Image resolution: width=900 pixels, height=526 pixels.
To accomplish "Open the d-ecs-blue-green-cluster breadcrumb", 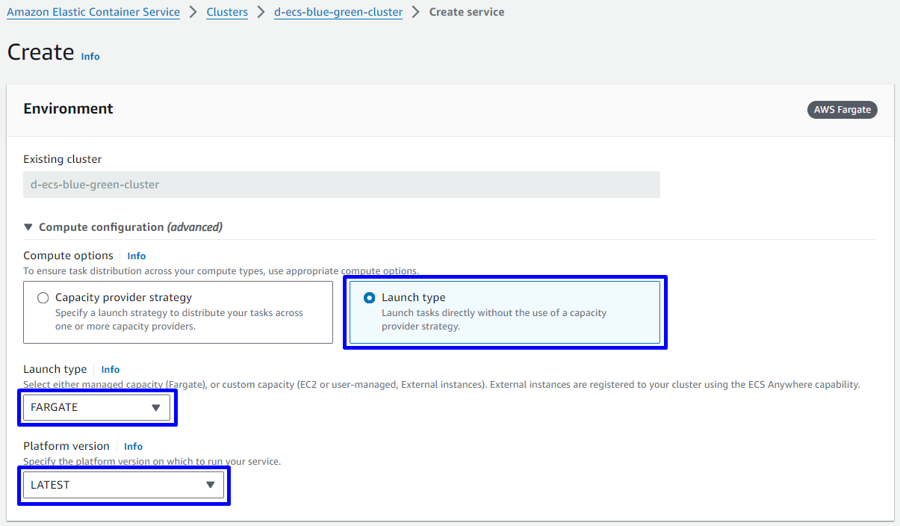I will 338,12.
